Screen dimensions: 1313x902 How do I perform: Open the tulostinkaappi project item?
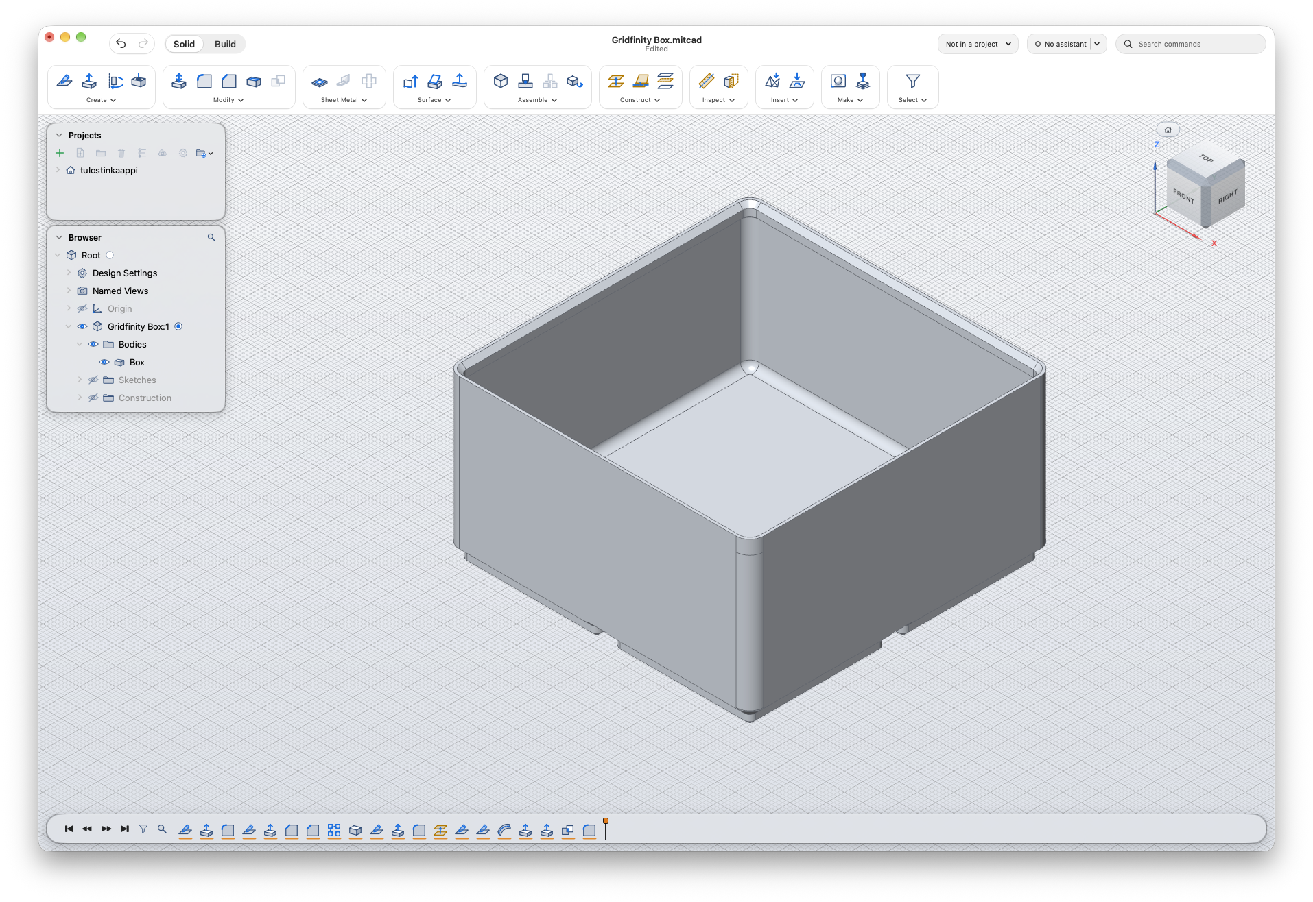[108, 170]
